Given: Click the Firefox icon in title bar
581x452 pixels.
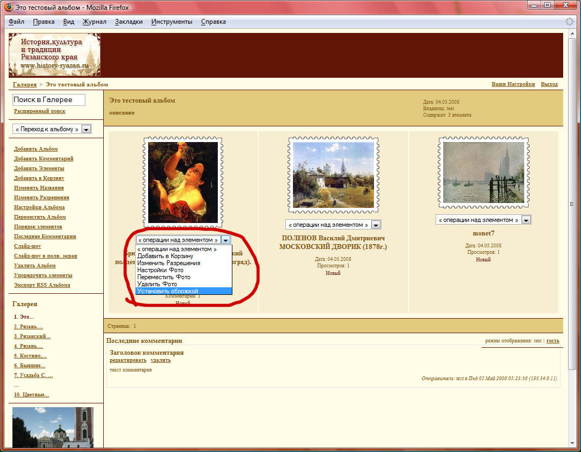Looking at the screenshot, I should (8, 7).
